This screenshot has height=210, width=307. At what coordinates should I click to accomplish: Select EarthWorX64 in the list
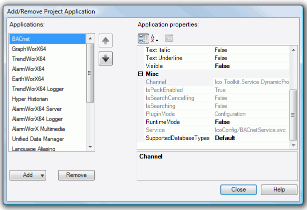[x=48, y=79]
